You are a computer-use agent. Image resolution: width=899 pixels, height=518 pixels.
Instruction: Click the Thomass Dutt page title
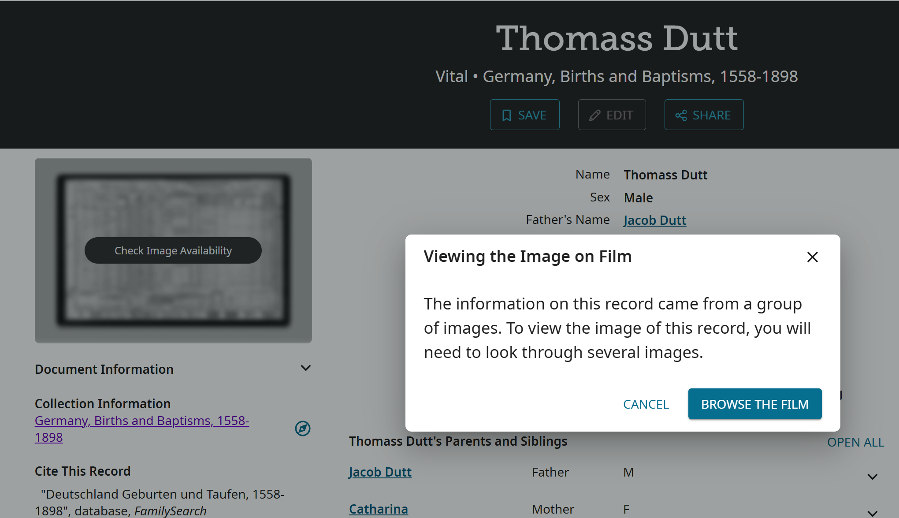coord(617,38)
